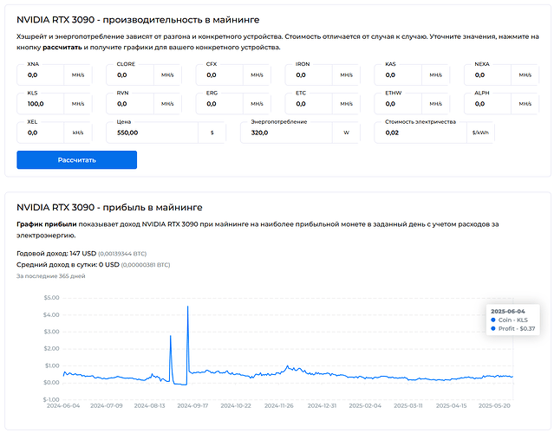The width and height of the screenshot is (554, 433).
Task: Click the MH/s unit beside XNA
Action: [x=78, y=74]
